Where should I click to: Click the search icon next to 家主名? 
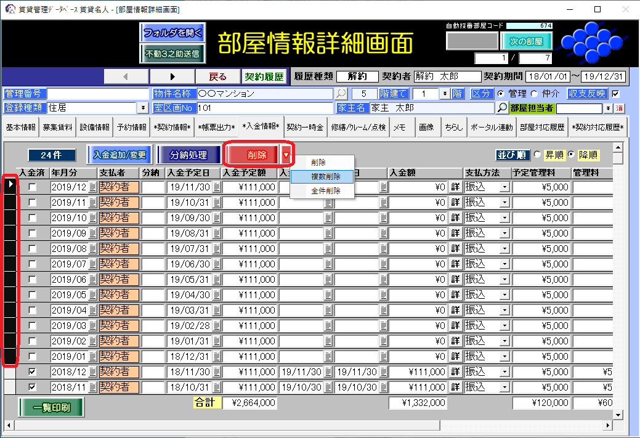503,108
